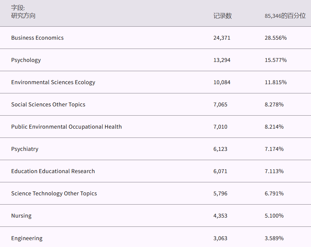Click the Nursing row label
This screenshot has height=247, width=311.
(21, 216)
